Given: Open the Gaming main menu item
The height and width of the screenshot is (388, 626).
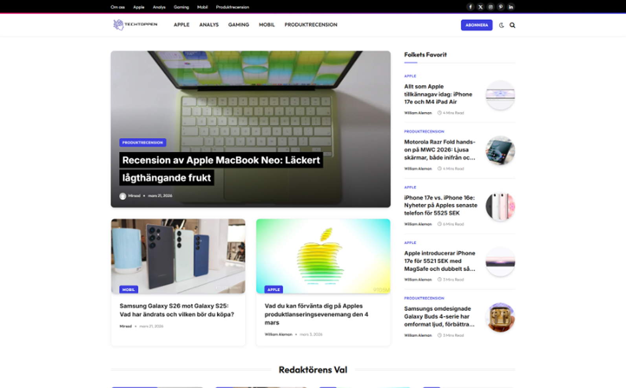Looking at the screenshot, I should pos(239,24).
